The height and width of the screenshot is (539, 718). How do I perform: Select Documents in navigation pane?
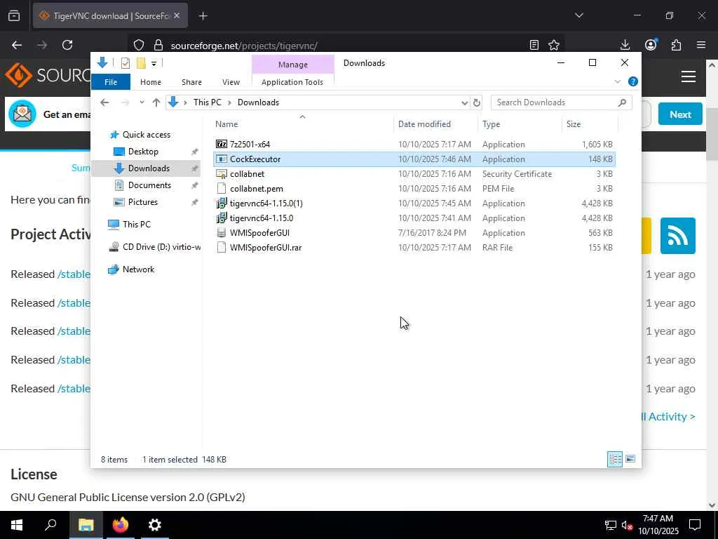pos(149,185)
